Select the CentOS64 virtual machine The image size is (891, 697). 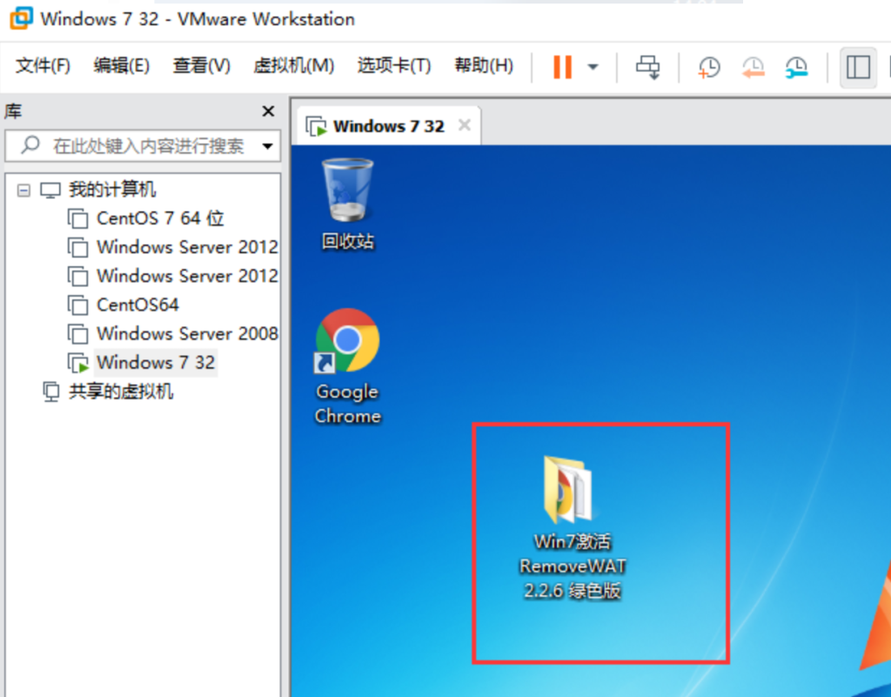137,305
